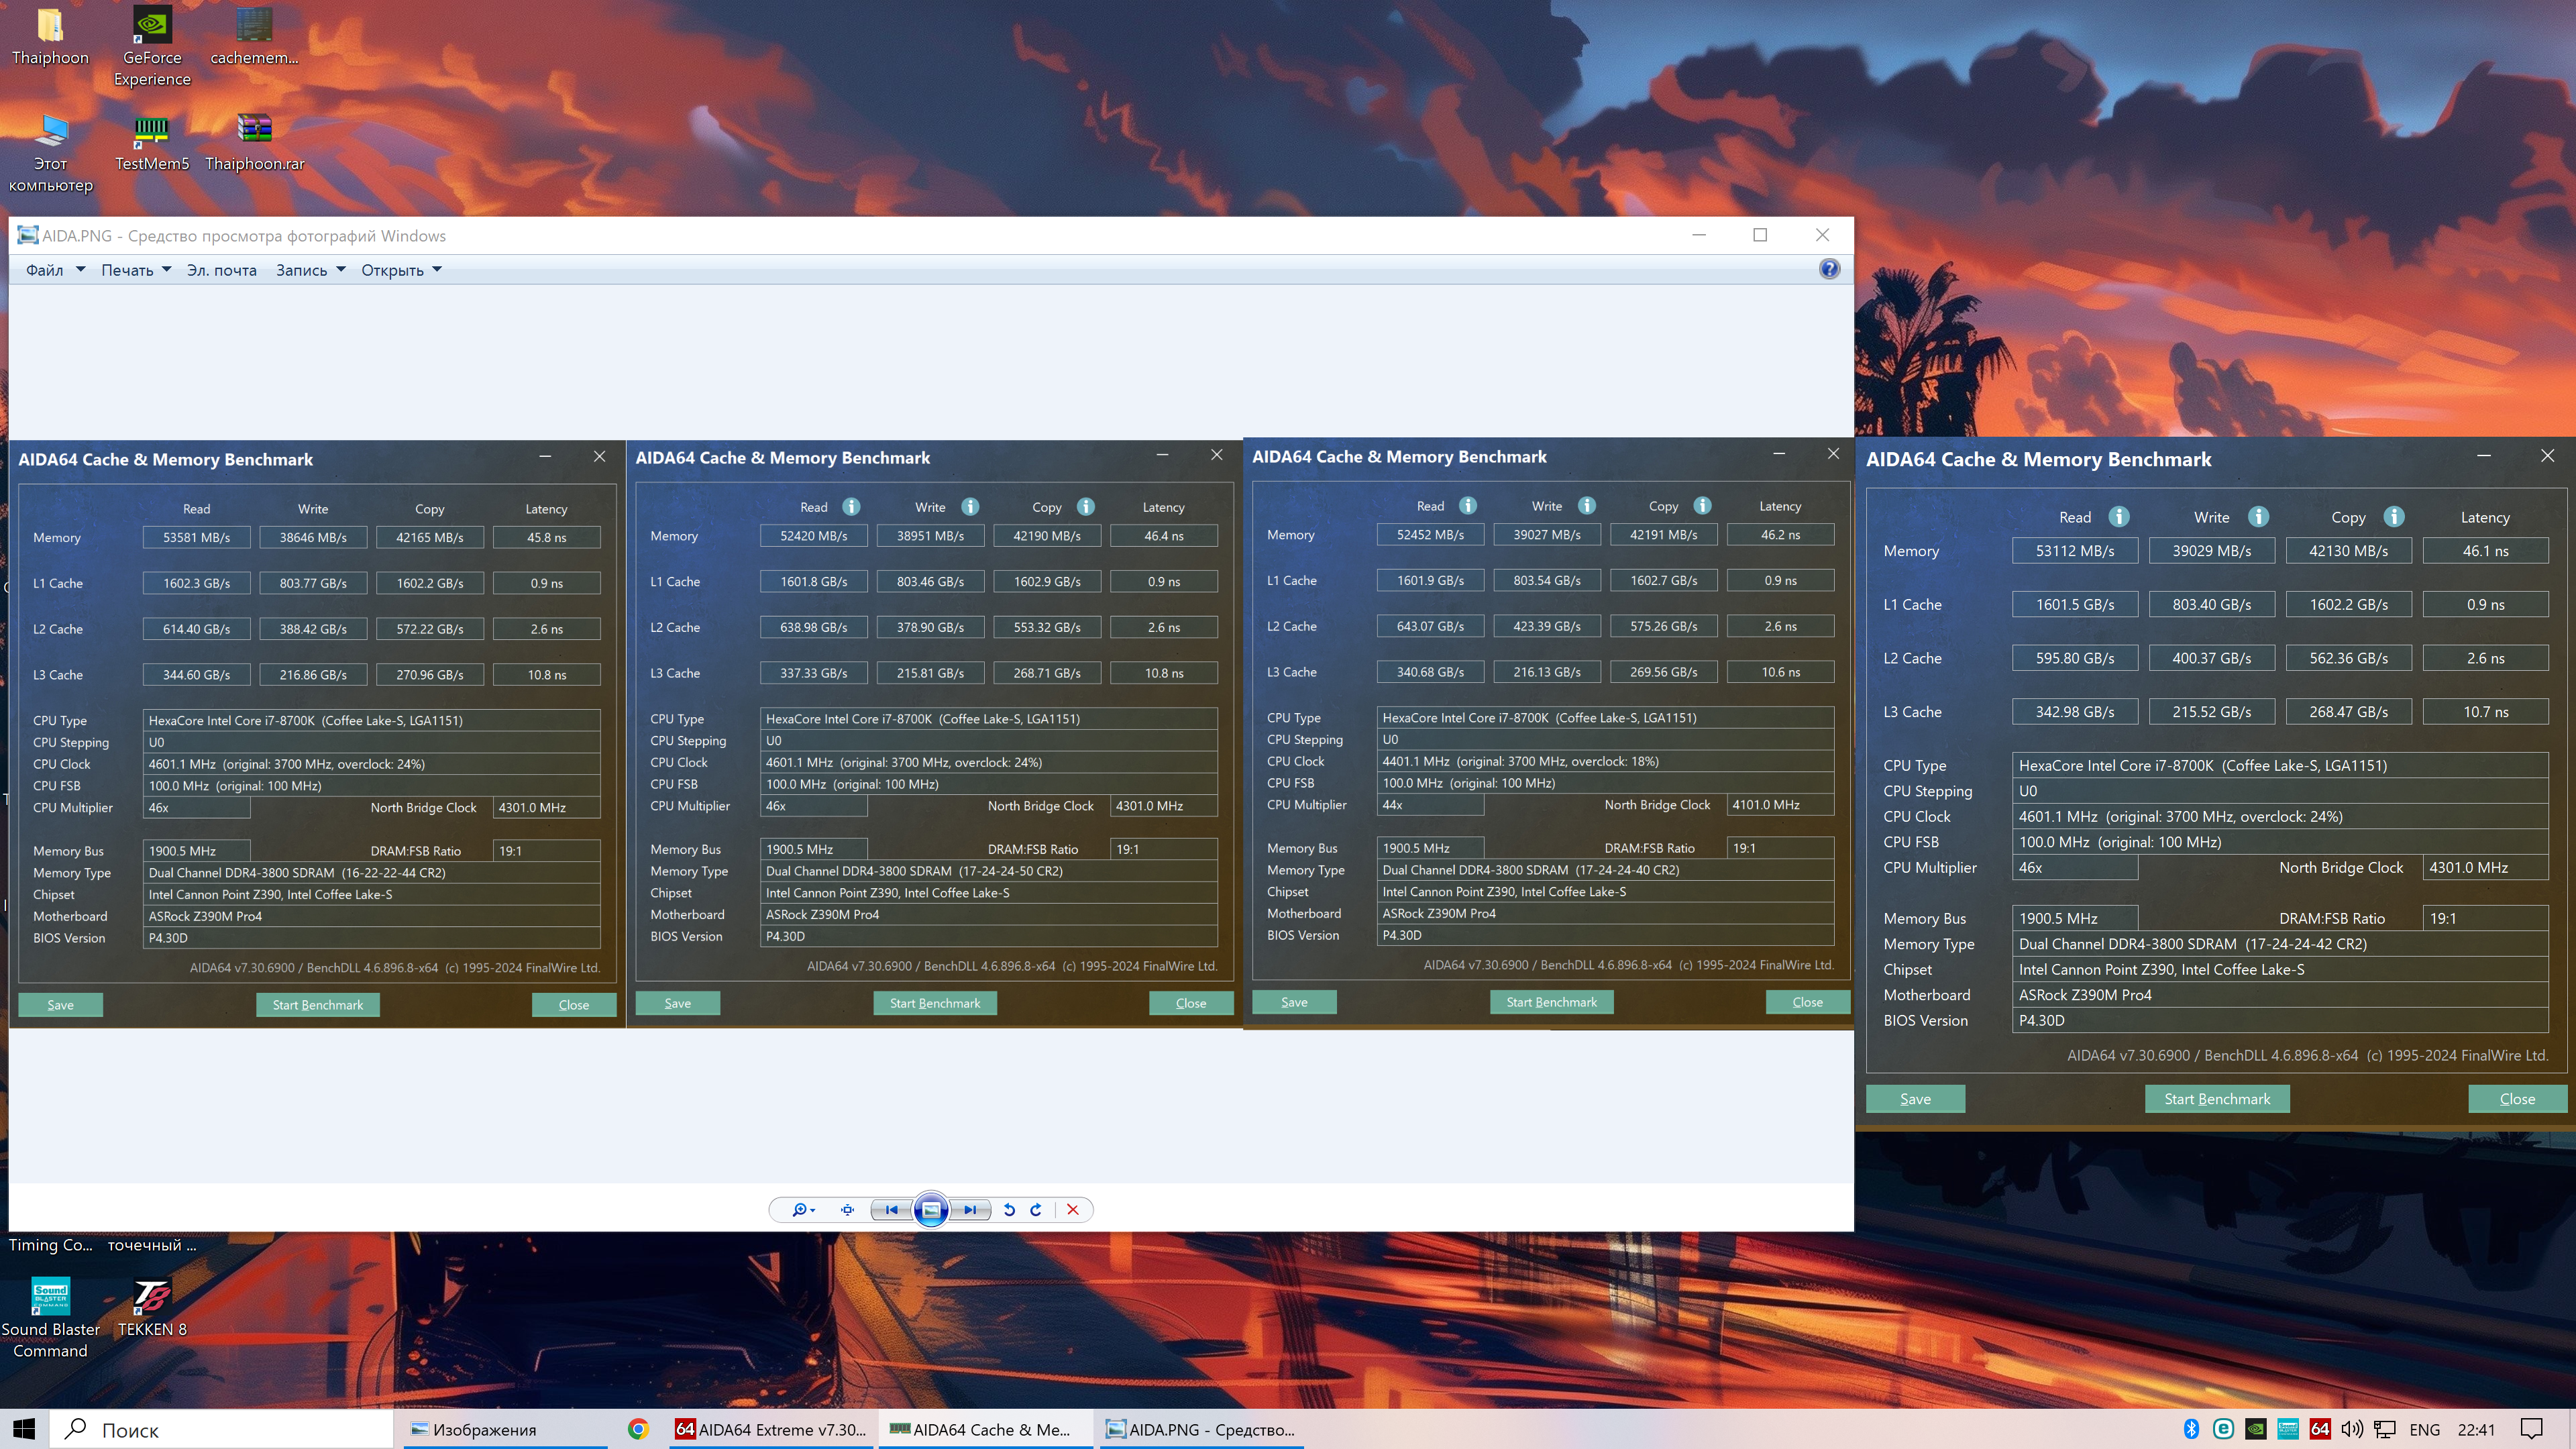Screen dimensions: 2576x1449
Task: Open photo viewer help icon
Action: click(1829, 269)
